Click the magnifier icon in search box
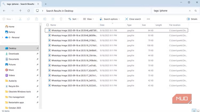 pos(196,11)
